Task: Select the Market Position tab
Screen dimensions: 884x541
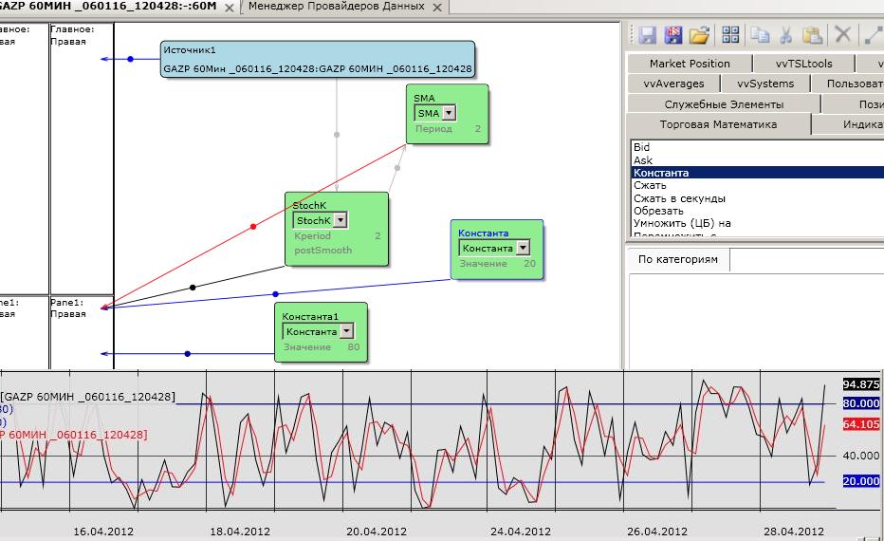Action: coord(690,64)
